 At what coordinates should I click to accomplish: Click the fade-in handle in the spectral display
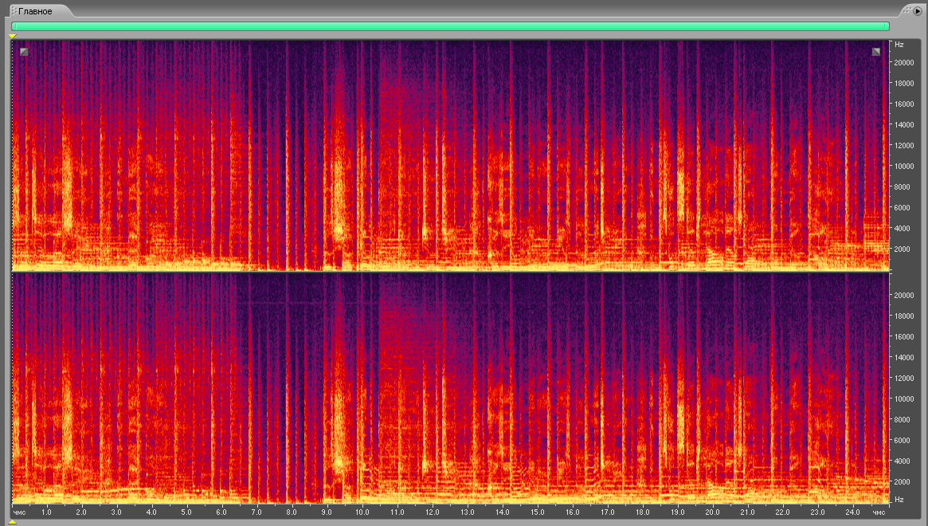pos(24,52)
